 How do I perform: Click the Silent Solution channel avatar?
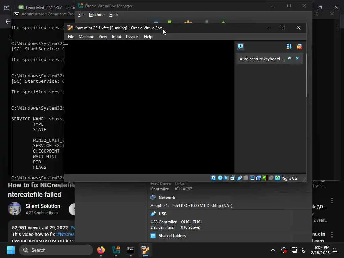tap(15, 209)
